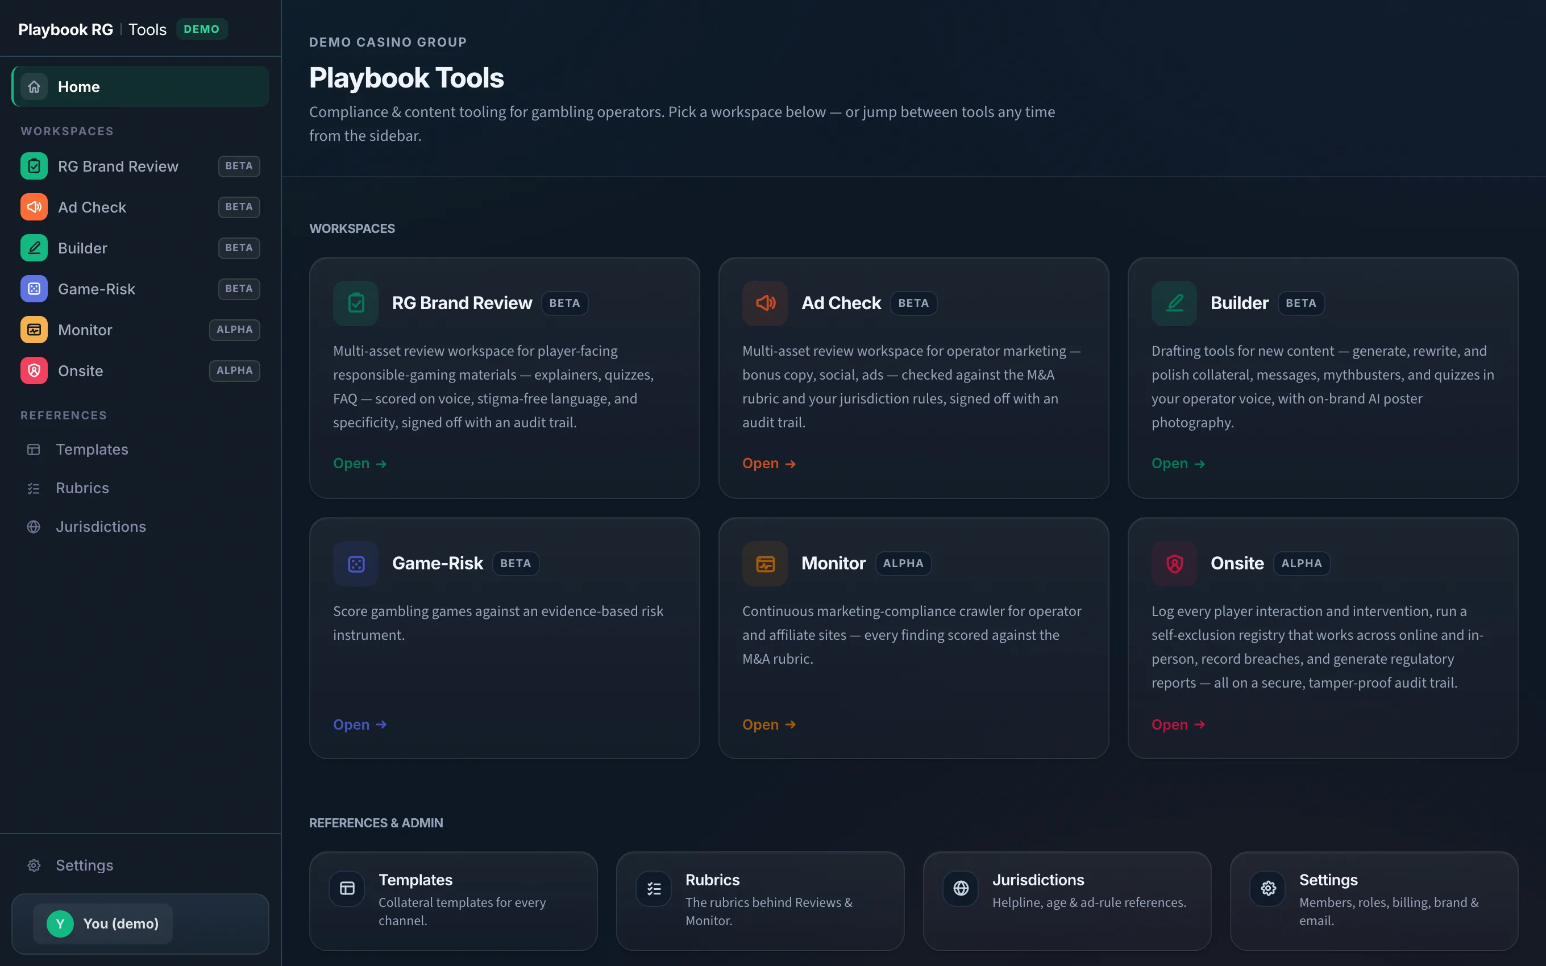Click the DEMO badge in header

[202, 30]
